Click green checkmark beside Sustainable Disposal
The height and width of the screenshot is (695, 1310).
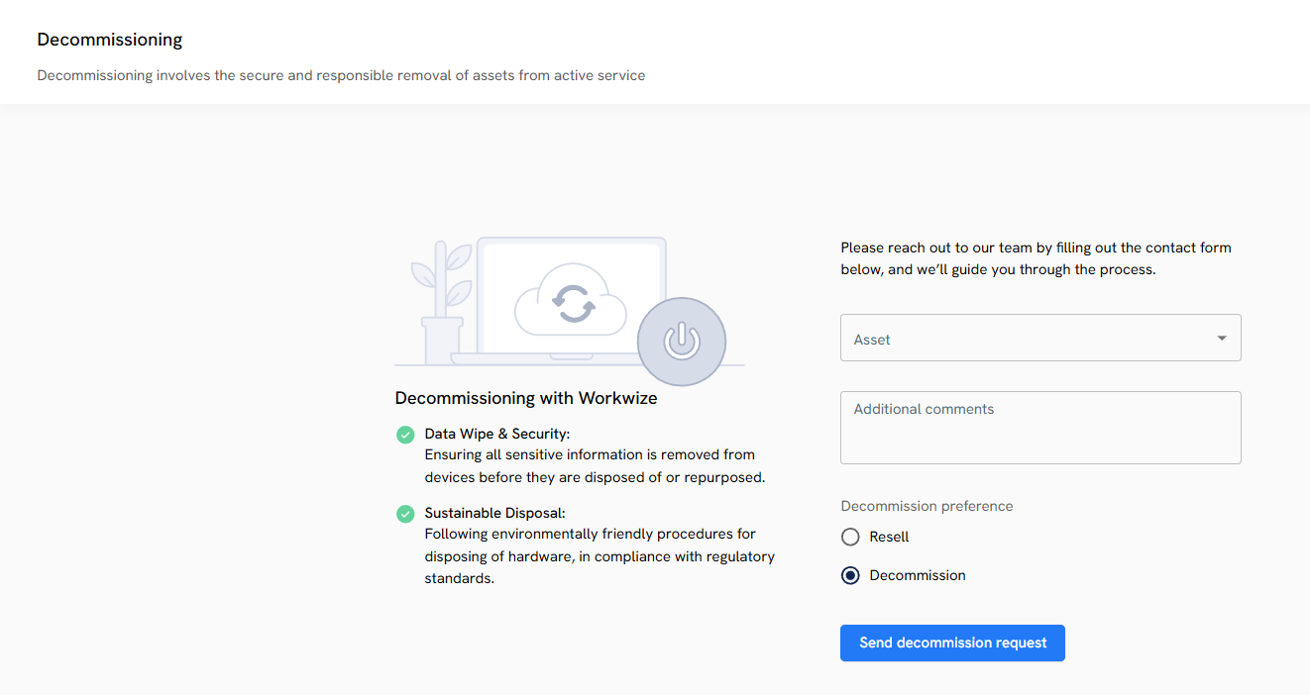(x=405, y=514)
